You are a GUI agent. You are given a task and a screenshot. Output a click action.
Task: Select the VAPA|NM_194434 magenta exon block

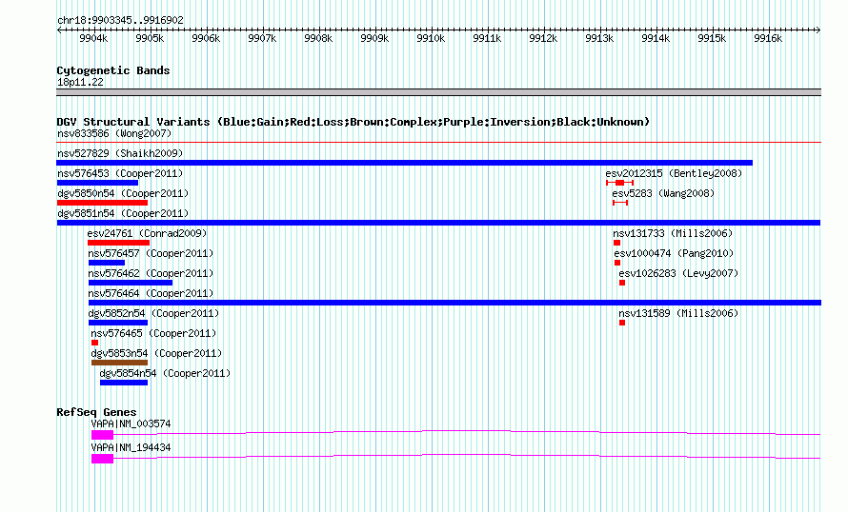(x=102, y=459)
